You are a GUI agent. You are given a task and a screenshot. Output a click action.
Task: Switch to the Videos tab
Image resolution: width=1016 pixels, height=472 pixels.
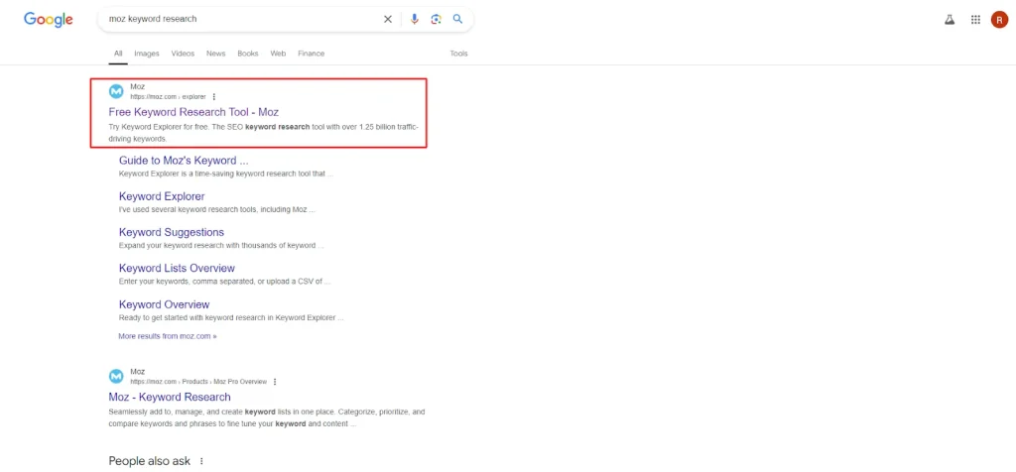(183, 54)
